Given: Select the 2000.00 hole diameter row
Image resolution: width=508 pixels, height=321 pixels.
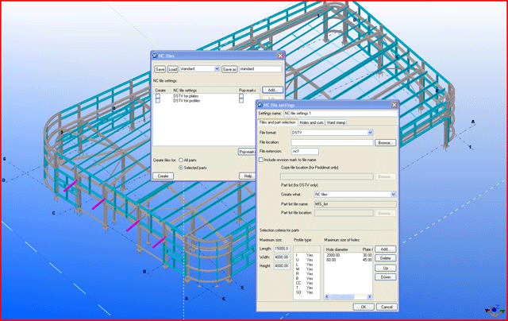Looking at the screenshot, I should pyautogui.click(x=348, y=255).
